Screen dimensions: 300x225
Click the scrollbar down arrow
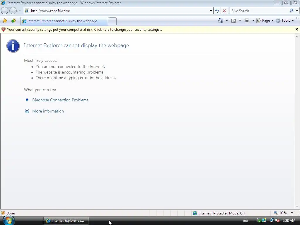pyautogui.click(x=297, y=207)
